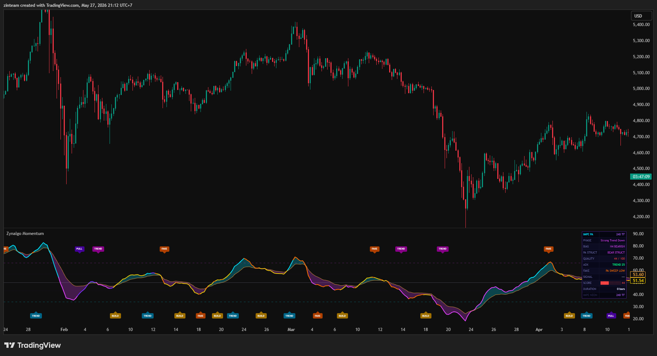Click the Apr label on the time axis

(x=539, y=330)
